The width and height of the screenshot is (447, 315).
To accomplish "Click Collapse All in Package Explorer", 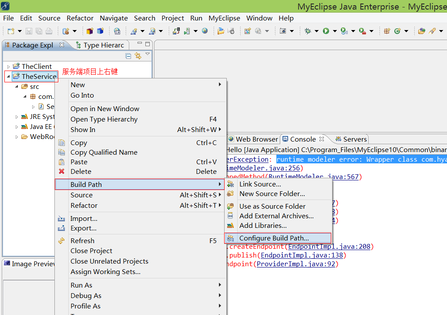I will coord(128,56).
